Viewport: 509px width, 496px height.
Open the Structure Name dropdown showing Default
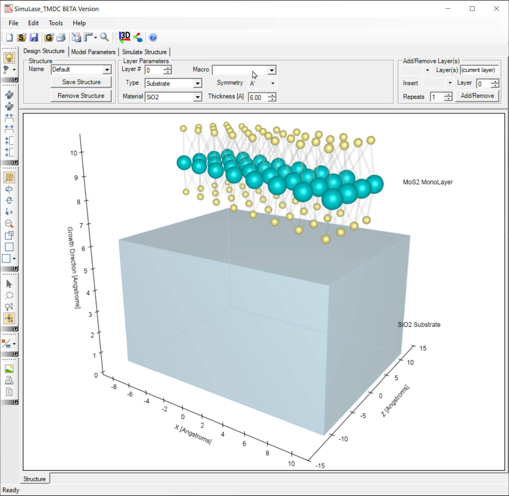pyautogui.click(x=107, y=70)
